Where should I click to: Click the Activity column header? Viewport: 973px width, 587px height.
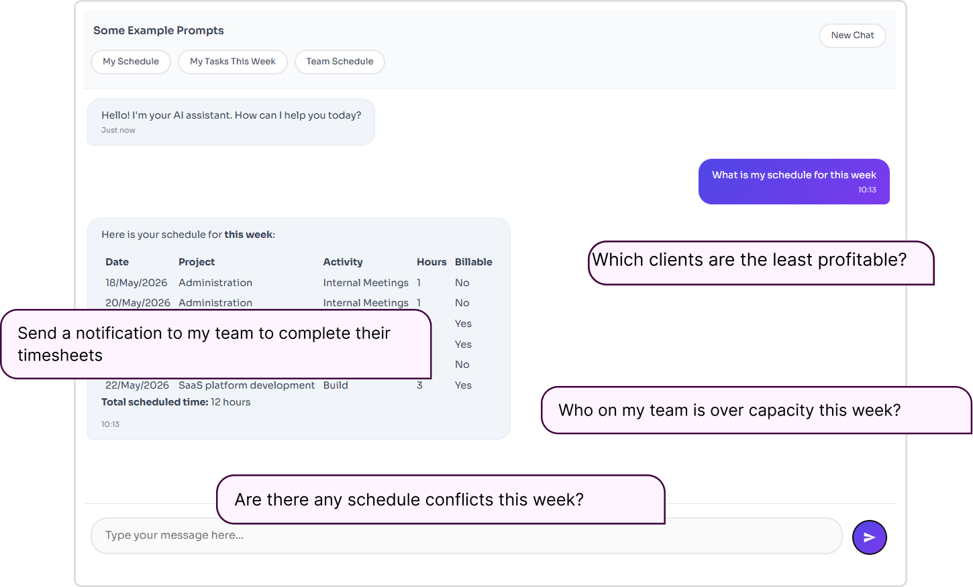click(343, 262)
